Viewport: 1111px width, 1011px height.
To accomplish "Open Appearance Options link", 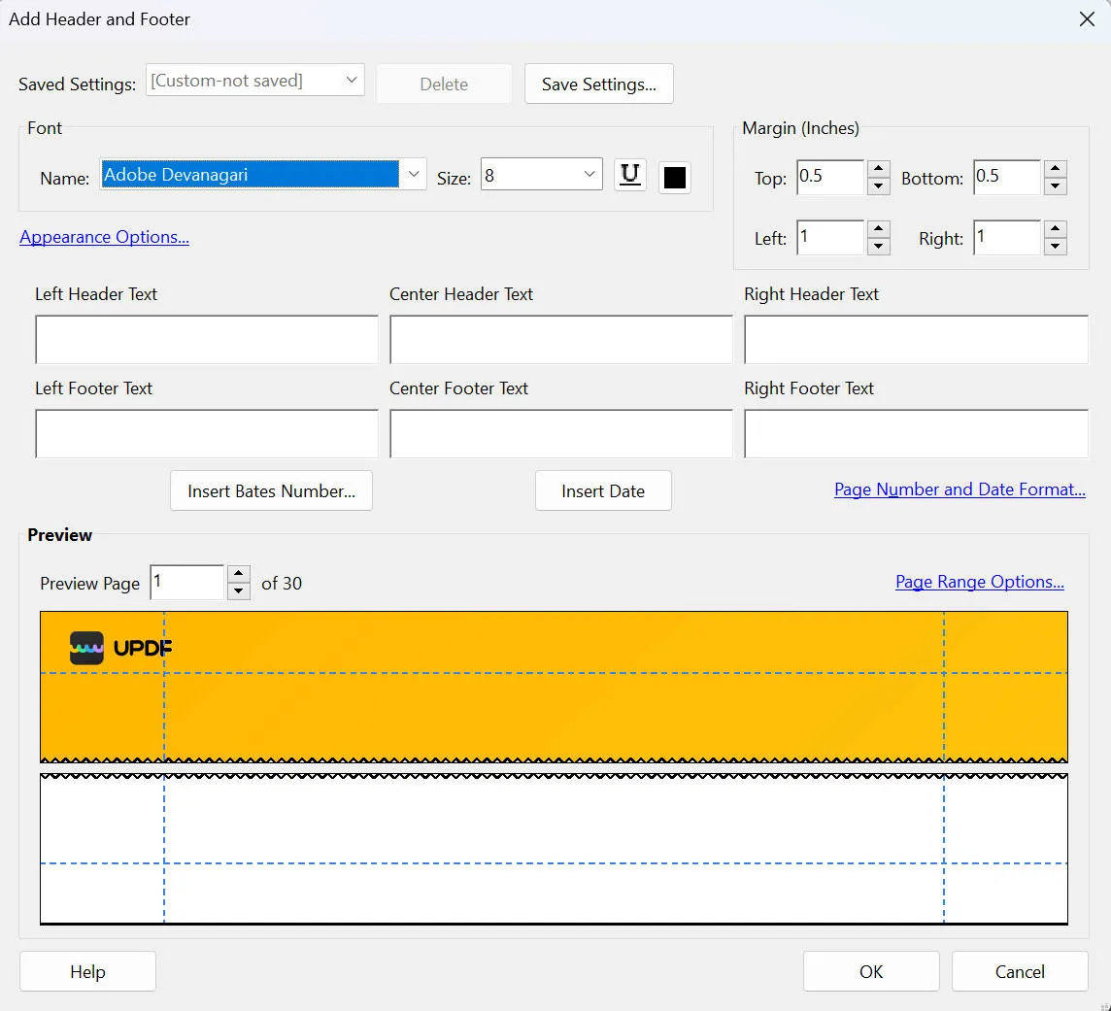I will point(104,237).
